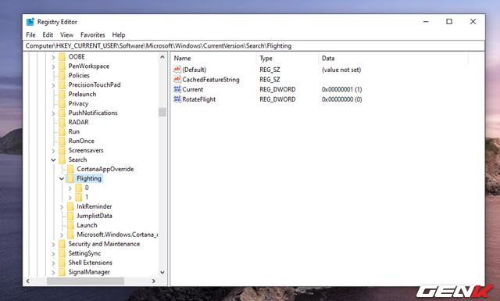Click the tree scroll down arrow

pyautogui.click(x=162, y=272)
